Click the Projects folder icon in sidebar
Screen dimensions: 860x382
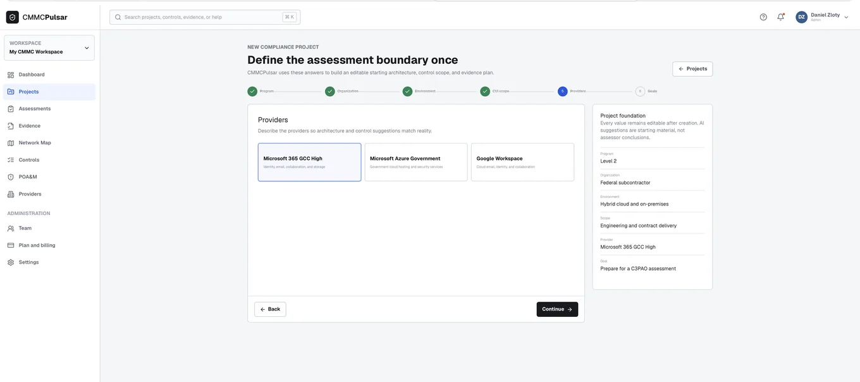point(11,92)
